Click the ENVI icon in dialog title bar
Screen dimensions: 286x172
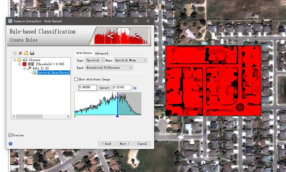point(10,21)
